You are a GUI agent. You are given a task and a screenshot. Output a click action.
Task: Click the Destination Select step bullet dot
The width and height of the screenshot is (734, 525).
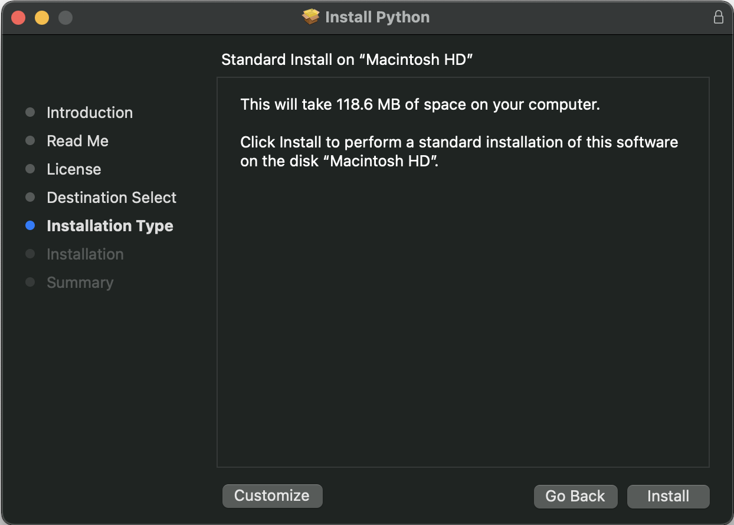click(30, 198)
